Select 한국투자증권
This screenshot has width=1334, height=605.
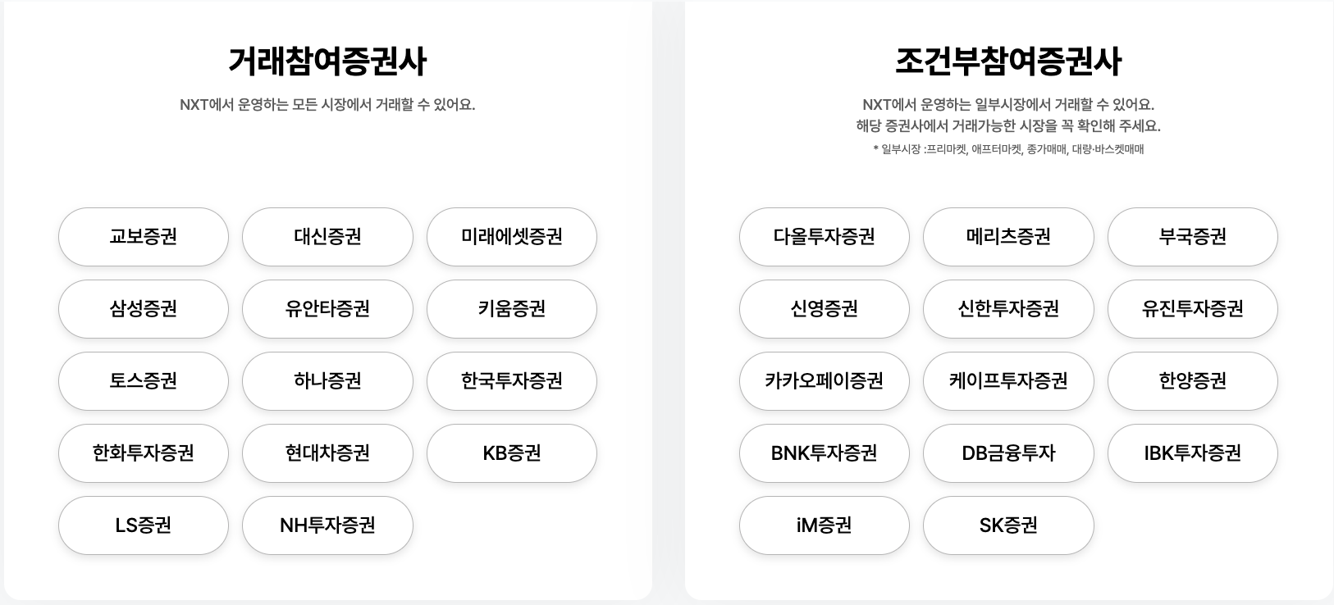point(511,381)
